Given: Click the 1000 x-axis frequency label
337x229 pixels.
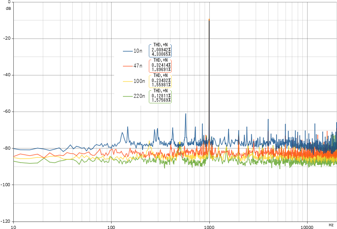Looking at the screenshot, I should pyautogui.click(x=209, y=227).
